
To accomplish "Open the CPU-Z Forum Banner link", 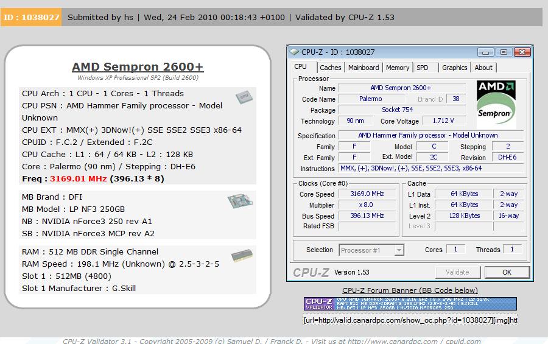I will pyautogui.click(x=410, y=290).
